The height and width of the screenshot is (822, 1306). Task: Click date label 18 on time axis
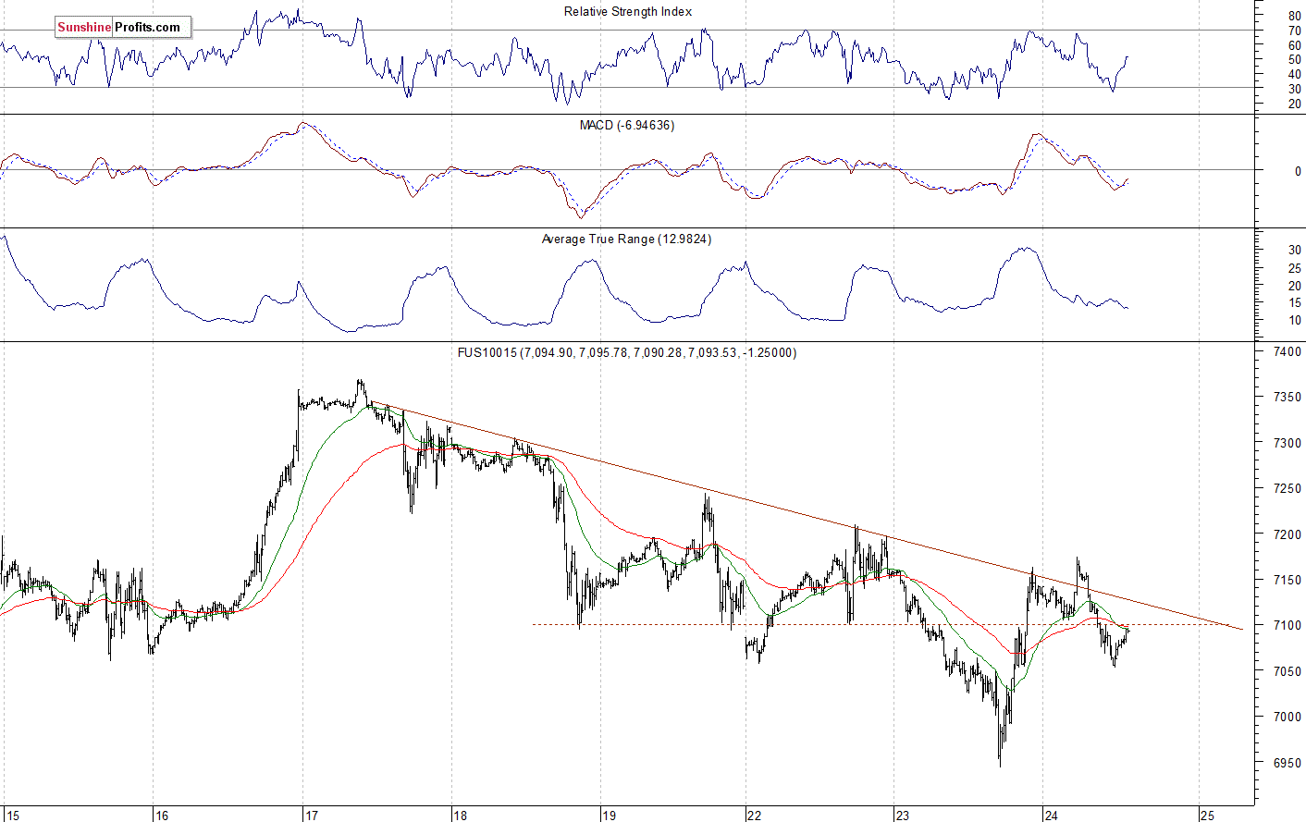click(460, 816)
